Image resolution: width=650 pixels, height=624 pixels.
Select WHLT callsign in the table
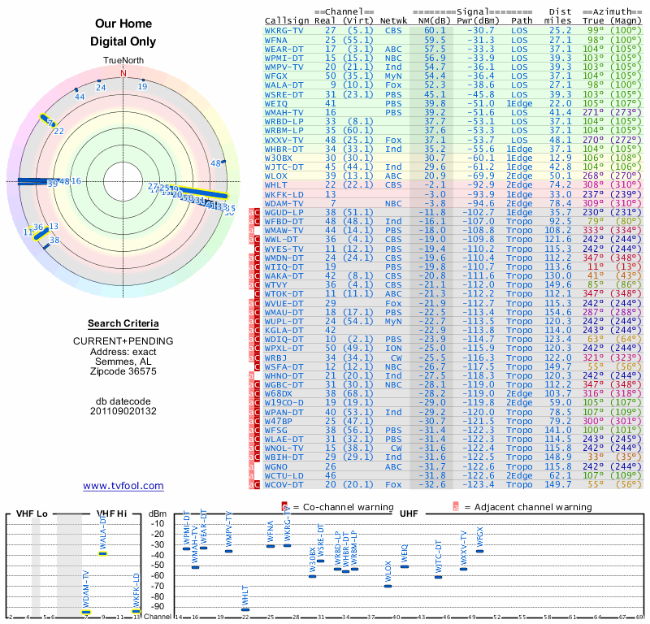275,185
